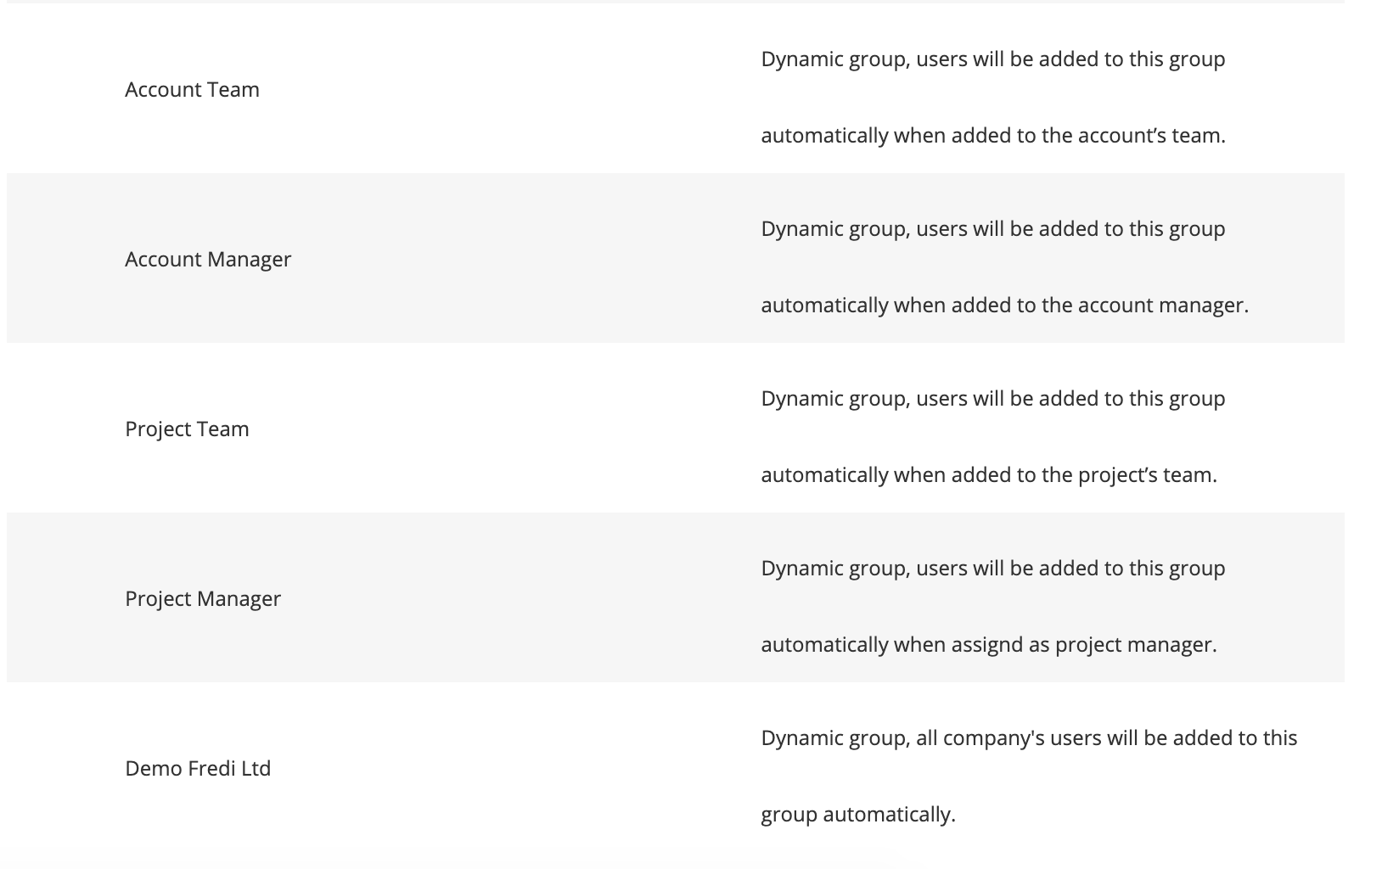
Task: Click "Dynamic group" in the Demo Fredi Ltd row
Action: click(833, 738)
